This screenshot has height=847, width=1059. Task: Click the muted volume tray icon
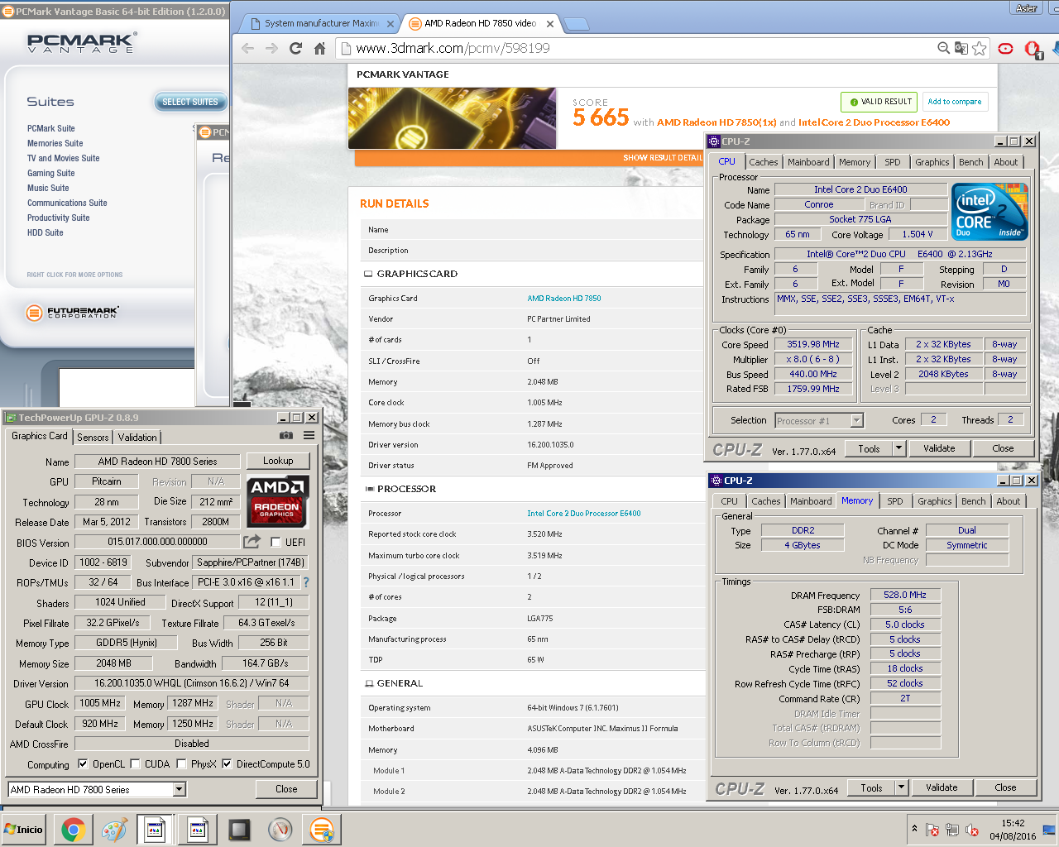(x=972, y=830)
